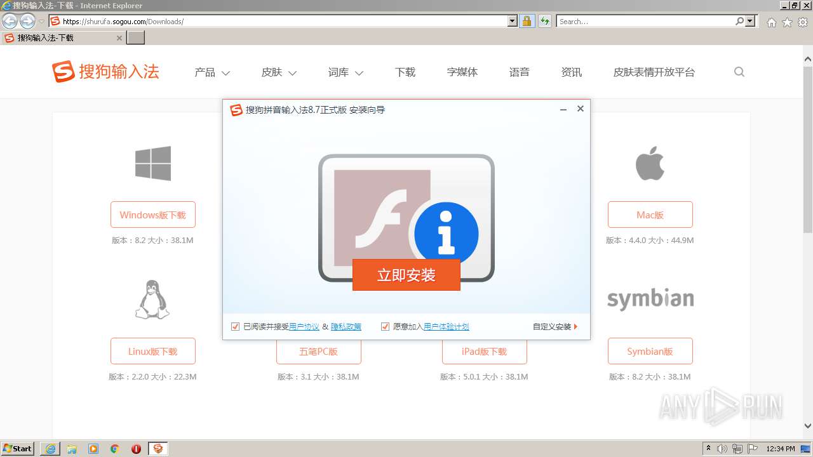Click the Mac版 download button

point(650,215)
